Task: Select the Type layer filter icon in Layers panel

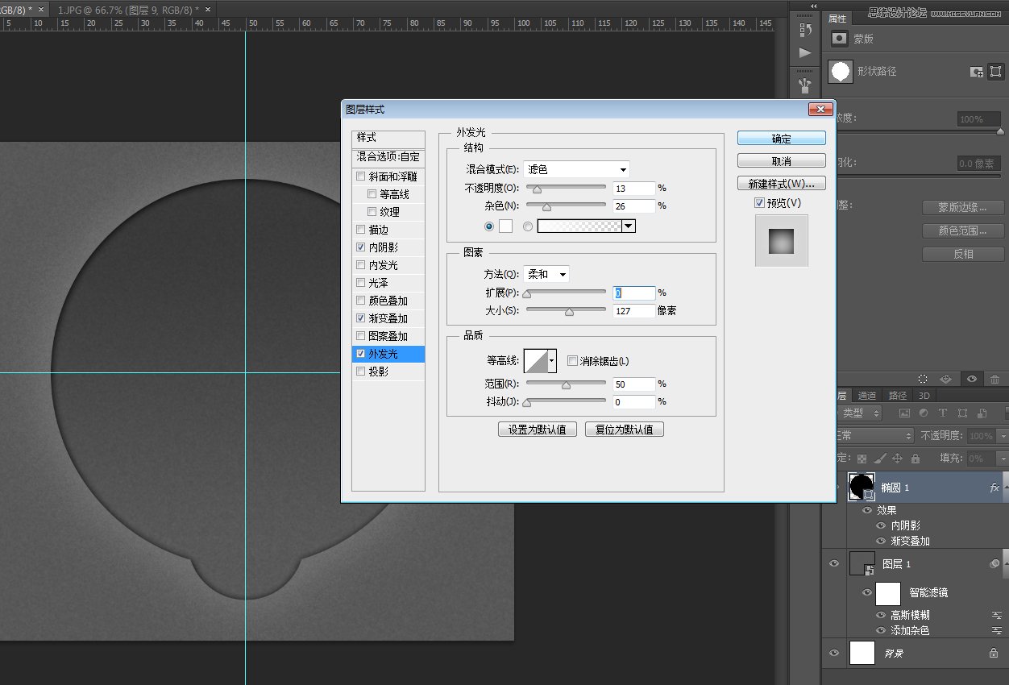Action: [x=943, y=413]
